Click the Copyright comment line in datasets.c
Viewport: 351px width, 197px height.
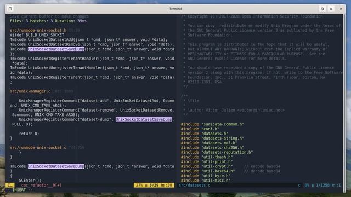tap(252, 16)
